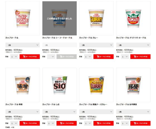Open the sold-out Seafood Noodle image
Image resolution: width=156 pixels, height=129 pixels.
coord(60,18)
